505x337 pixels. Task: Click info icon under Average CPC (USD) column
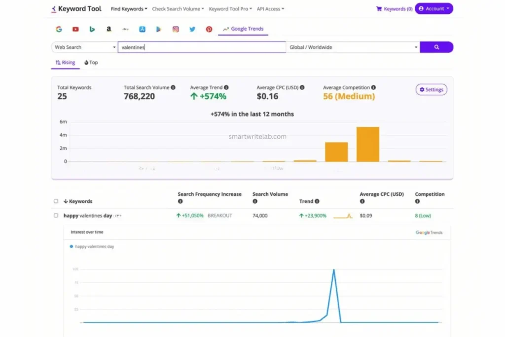(362, 201)
